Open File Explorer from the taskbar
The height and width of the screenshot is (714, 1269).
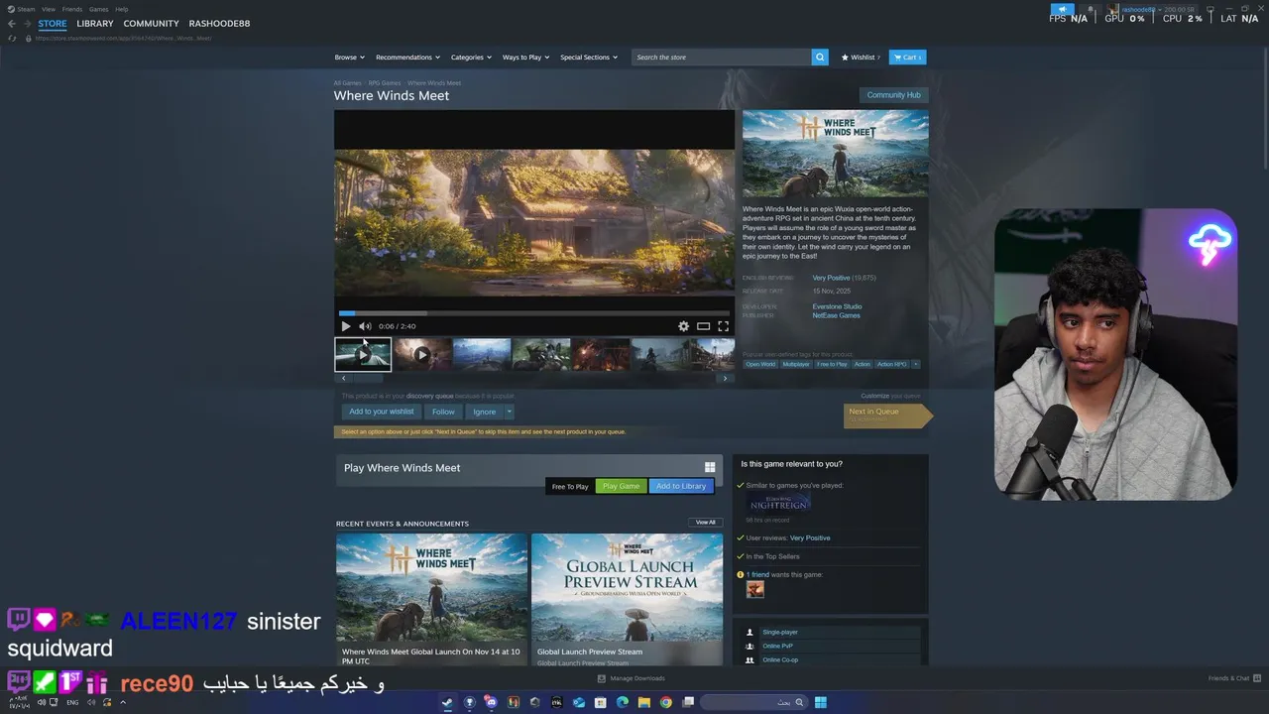tap(644, 702)
